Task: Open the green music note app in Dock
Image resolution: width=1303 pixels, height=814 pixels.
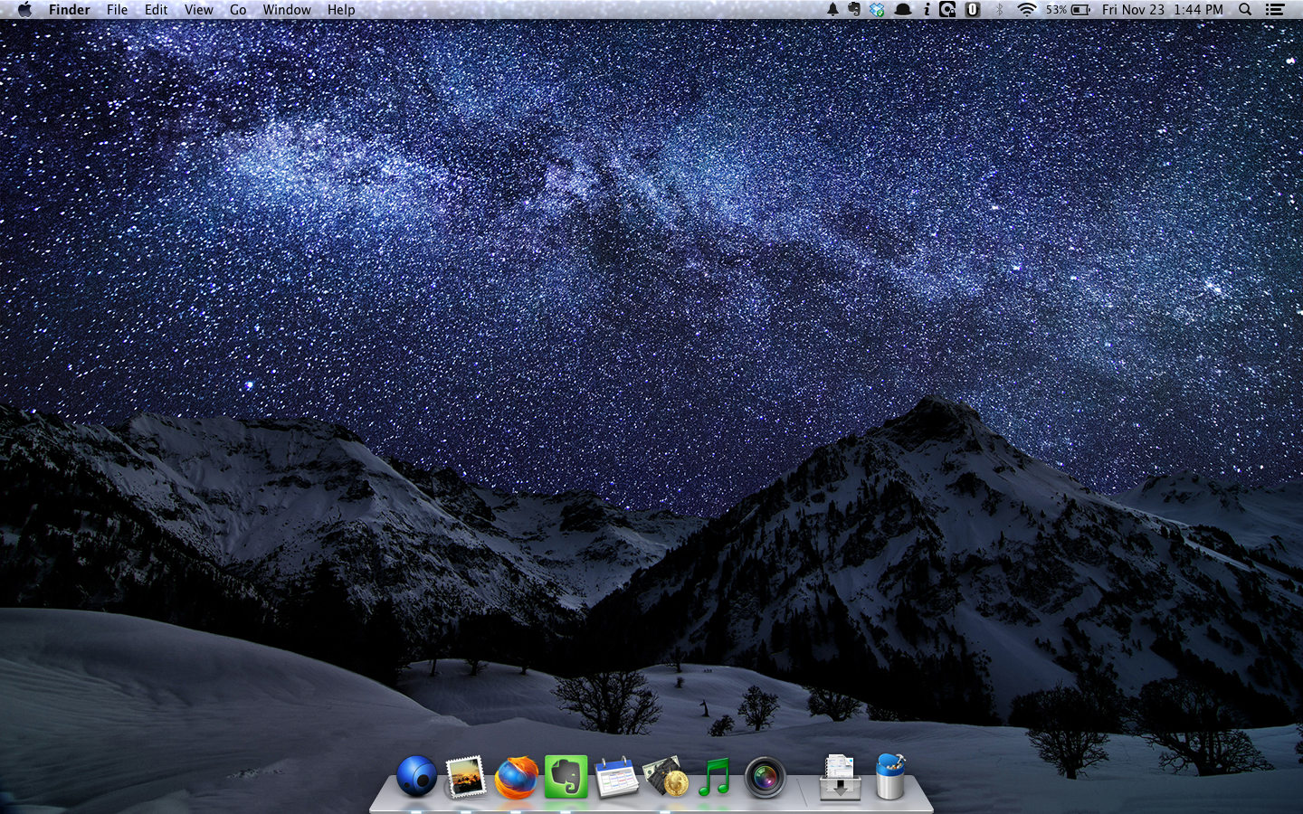Action: [715, 777]
